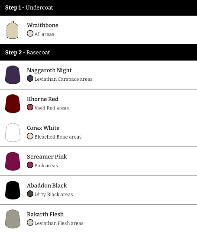This screenshot has width=197, height=232.
Task: Click the Screamer Pink paint pot icon
Action: (x=13, y=161)
